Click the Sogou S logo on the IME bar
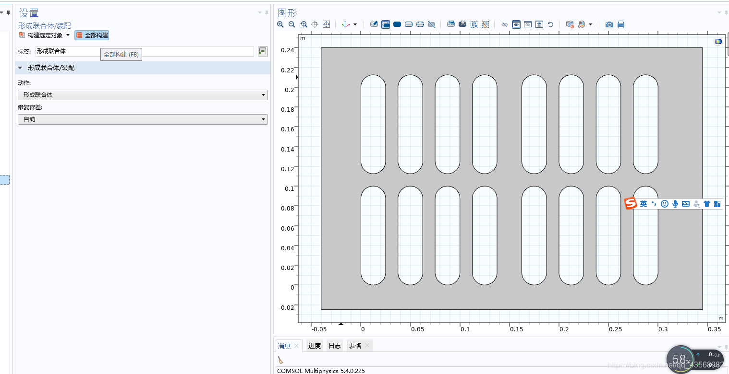 click(631, 204)
